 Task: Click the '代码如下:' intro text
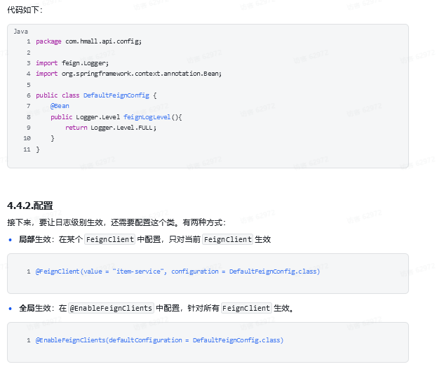pyautogui.click(x=25, y=10)
